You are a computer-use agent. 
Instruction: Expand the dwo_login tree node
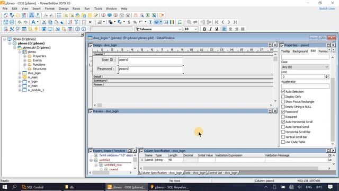[20, 73]
